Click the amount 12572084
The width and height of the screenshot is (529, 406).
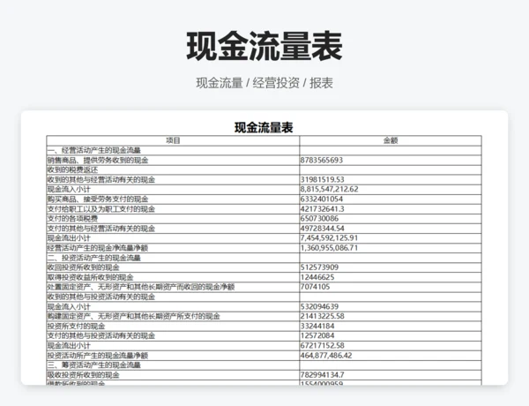(317, 335)
